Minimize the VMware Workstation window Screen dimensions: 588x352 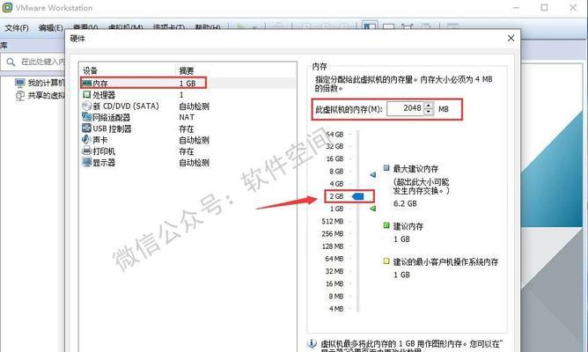[517, 8]
